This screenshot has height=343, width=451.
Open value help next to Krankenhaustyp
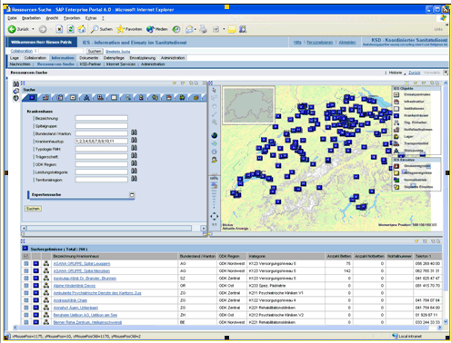pos(134,140)
